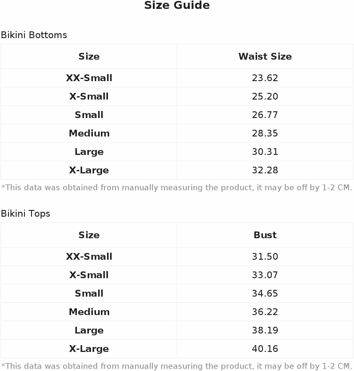Click the Waist Size column header
This screenshot has height=371, width=354.
pos(265,57)
